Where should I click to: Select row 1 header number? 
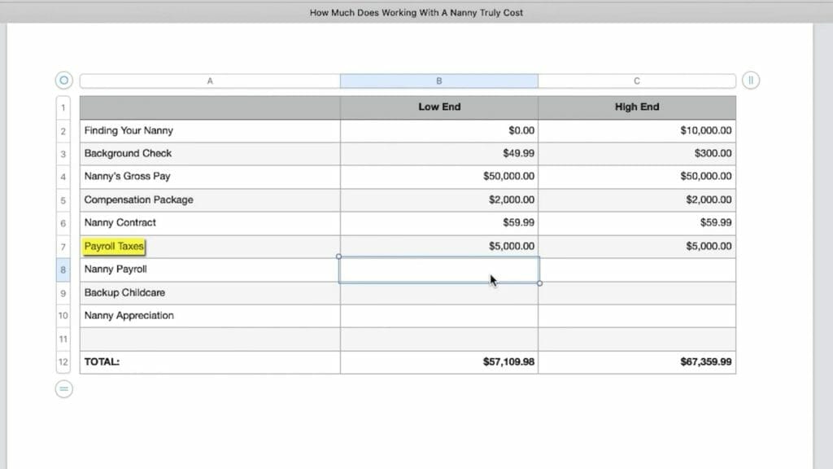pyautogui.click(x=63, y=107)
